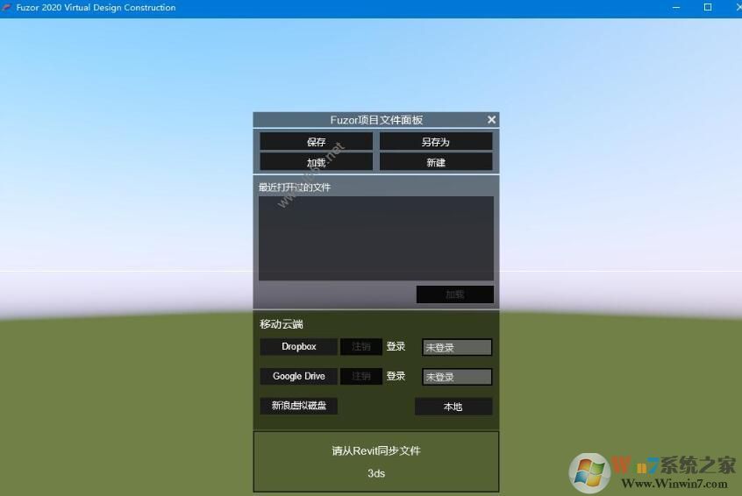
Task: Click the 注销 button in Google Drive row
Action: [x=361, y=376]
